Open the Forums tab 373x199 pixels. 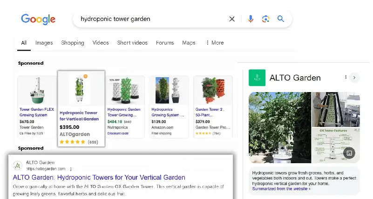click(165, 43)
